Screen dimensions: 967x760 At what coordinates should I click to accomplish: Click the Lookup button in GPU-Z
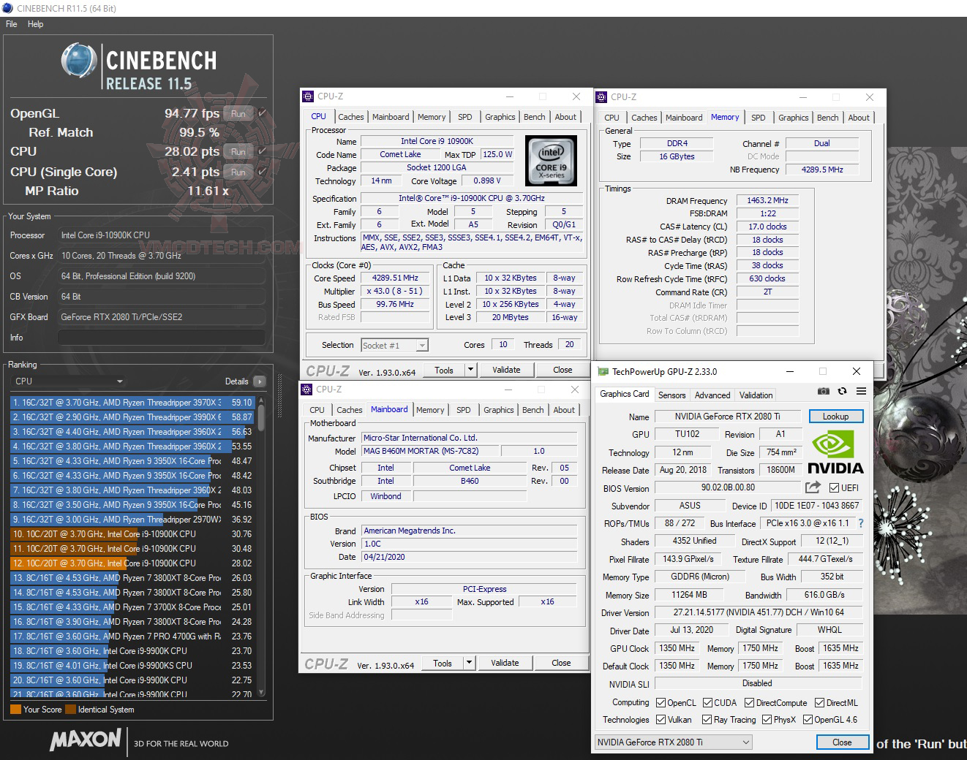835,417
